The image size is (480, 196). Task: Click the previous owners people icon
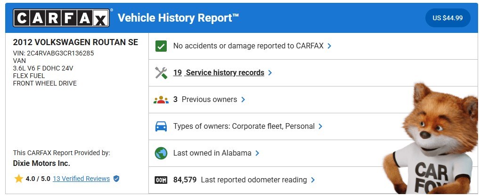tap(161, 100)
